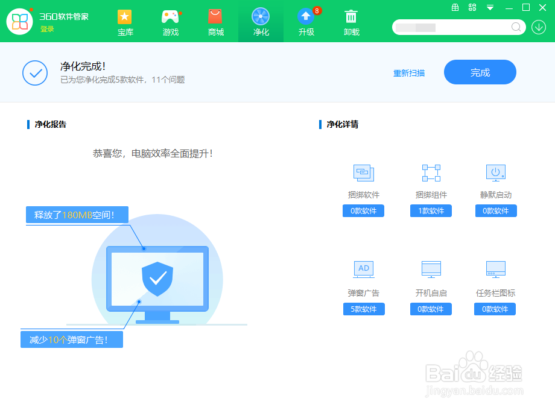Click the 完成 button
Image resolution: width=555 pixels, height=410 pixels.
pos(480,72)
